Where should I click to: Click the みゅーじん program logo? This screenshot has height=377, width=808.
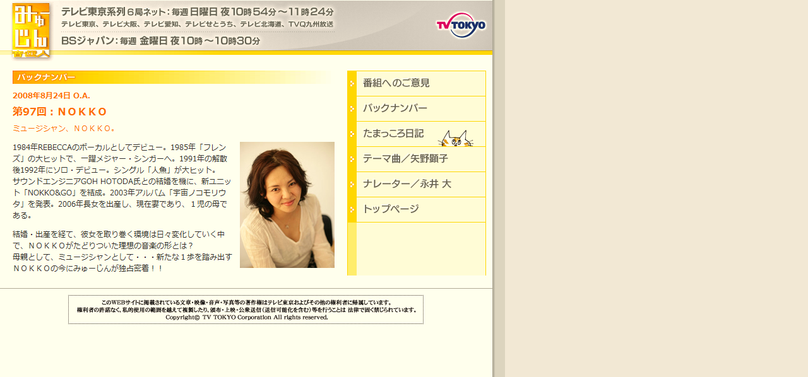(30, 30)
